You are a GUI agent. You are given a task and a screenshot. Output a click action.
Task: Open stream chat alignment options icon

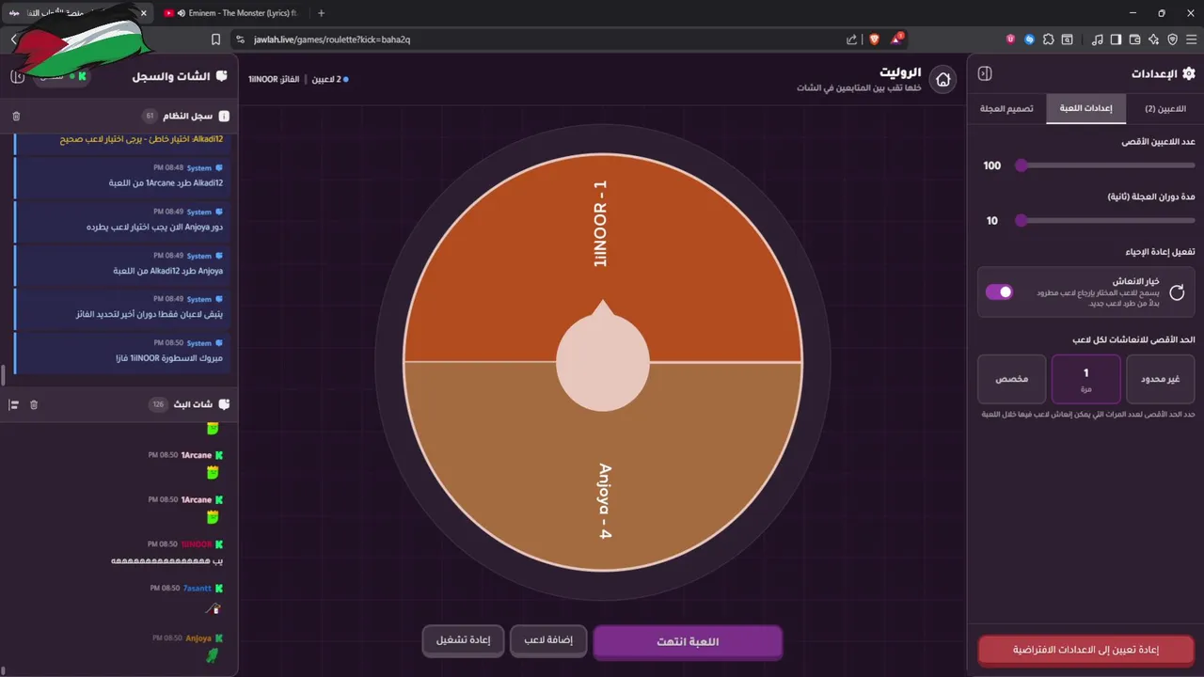click(14, 404)
